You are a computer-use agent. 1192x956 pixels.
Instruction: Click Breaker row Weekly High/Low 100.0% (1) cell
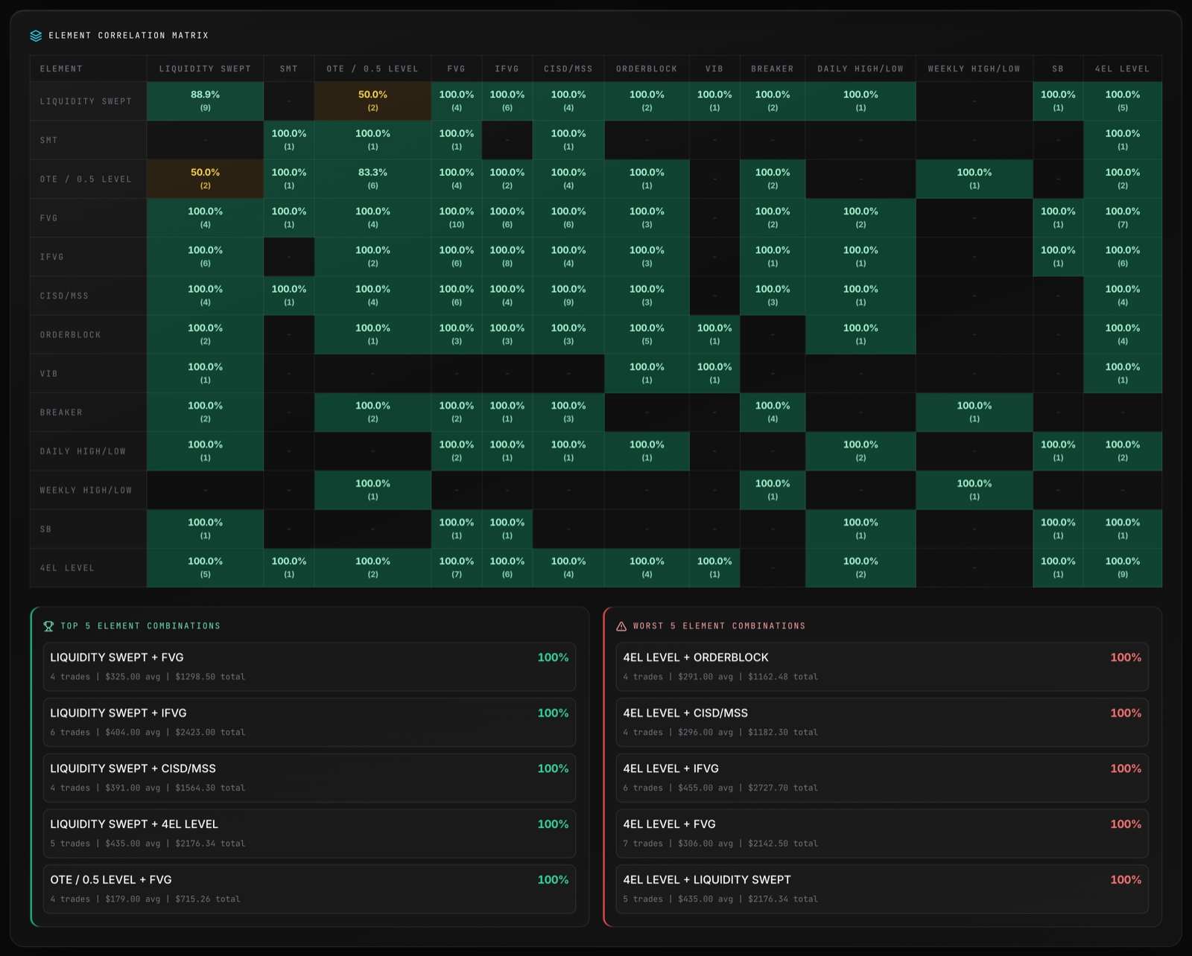tap(974, 412)
